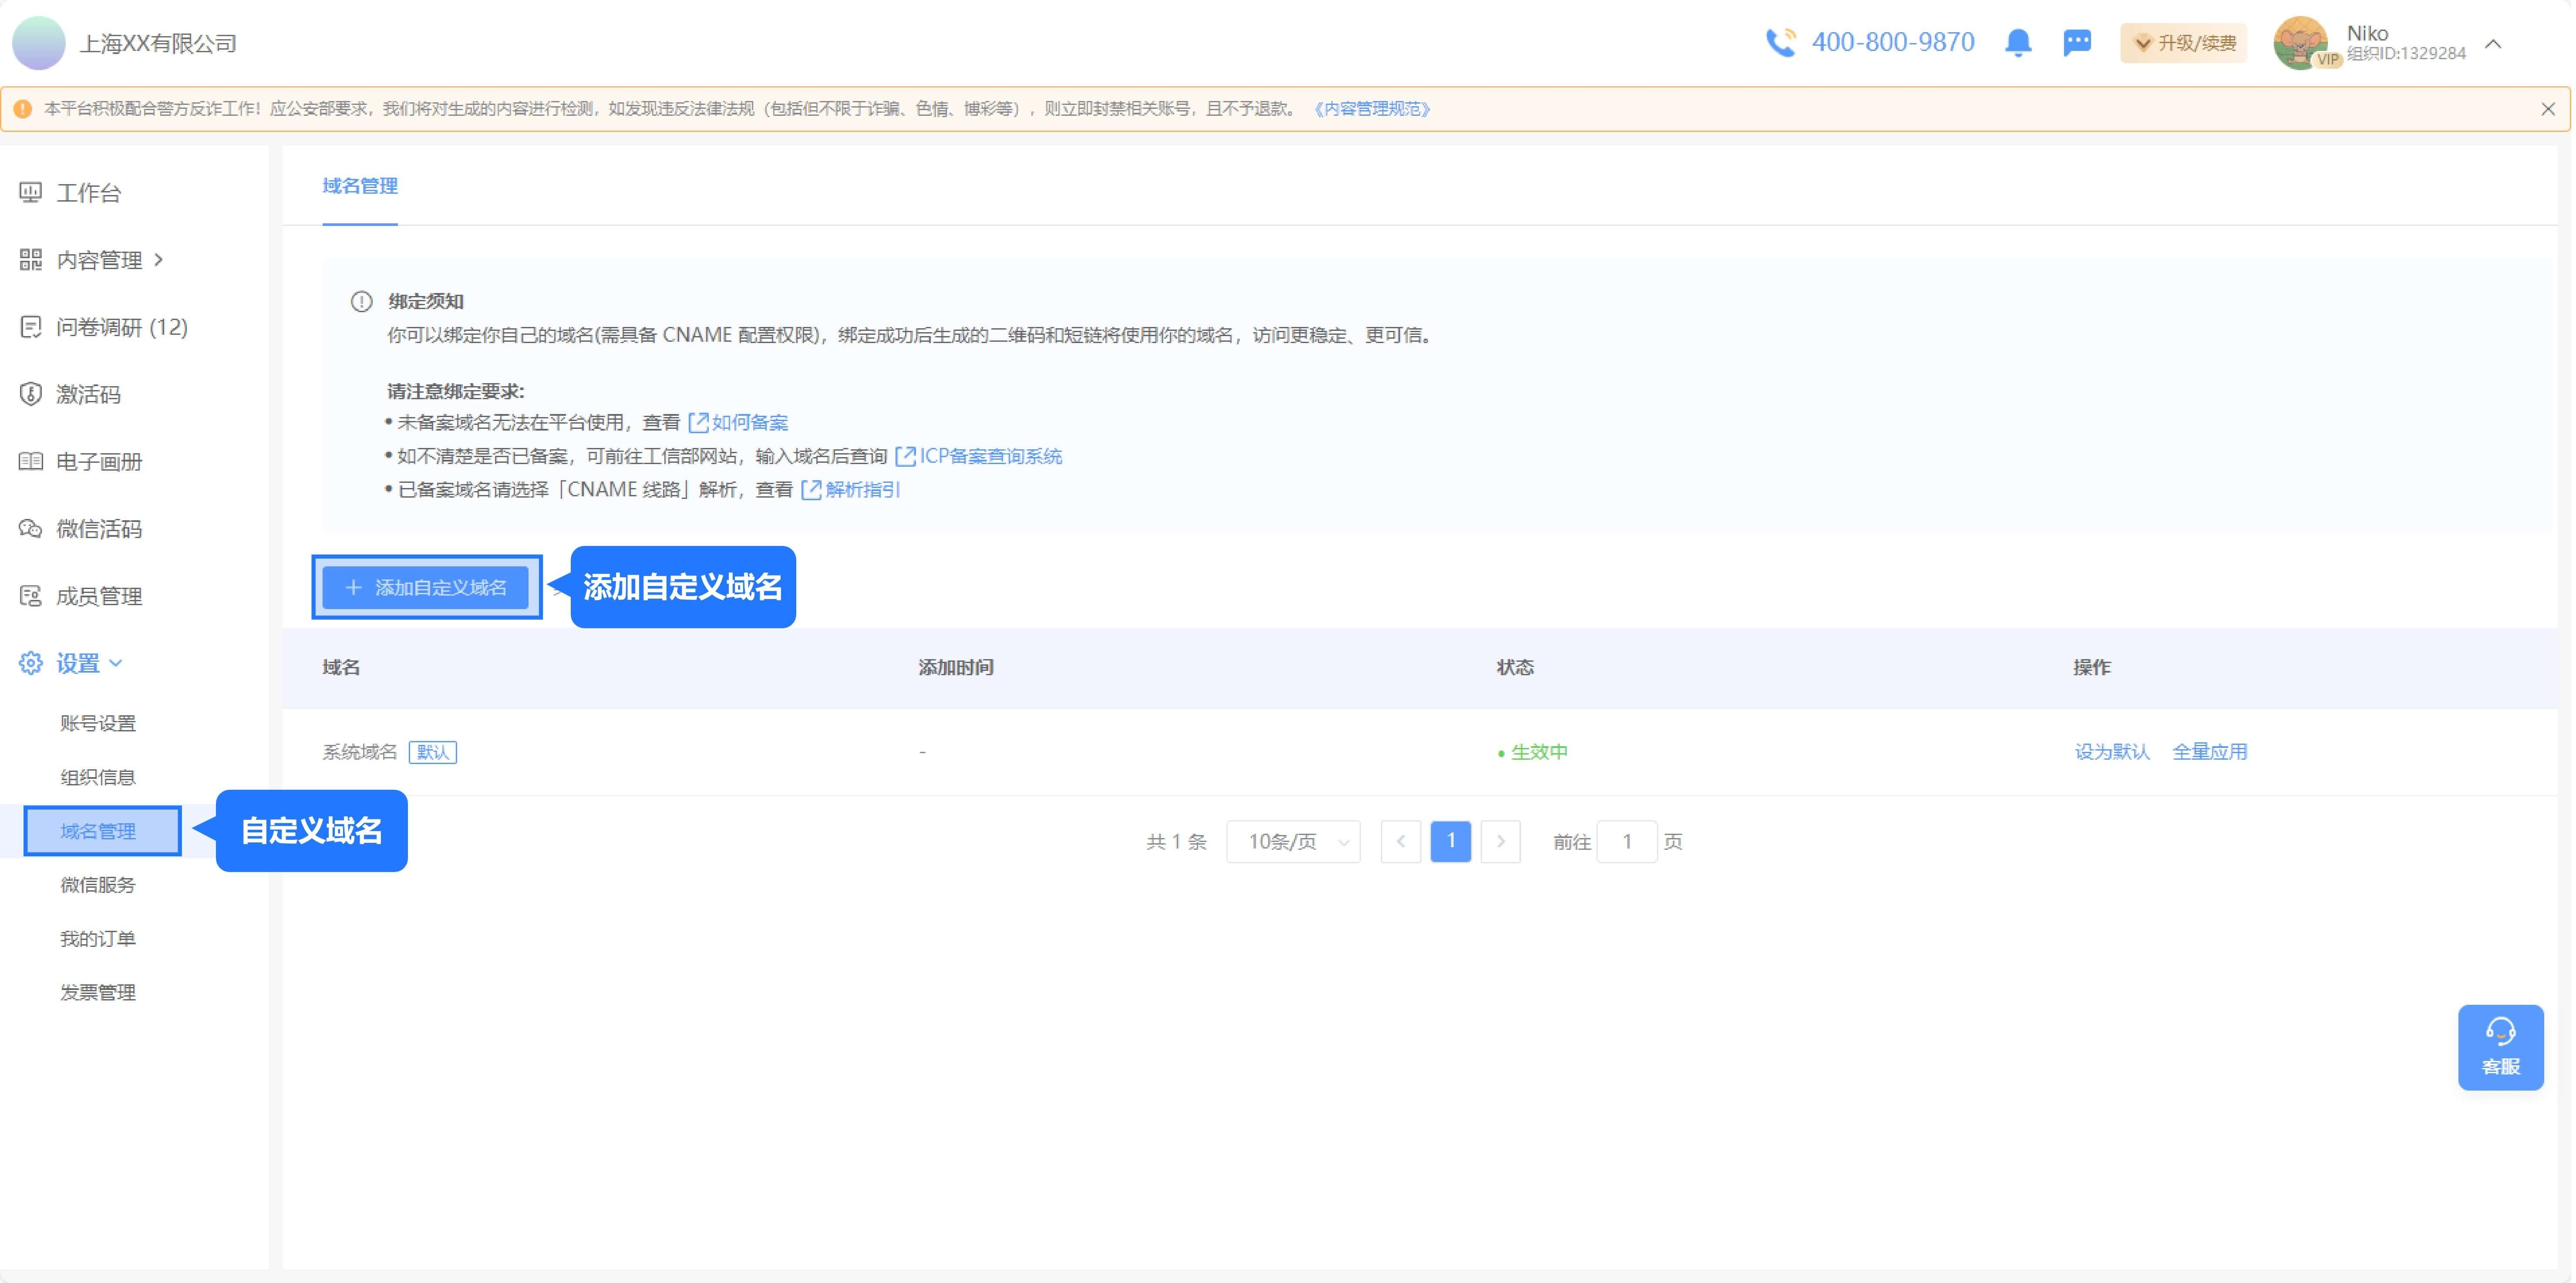Open the 10条/页 page size dropdown
The height and width of the screenshot is (1283, 2576).
1293,841
